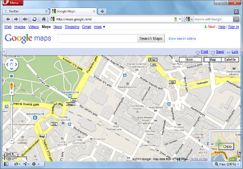
Task: Click the Link link
Action: [x=235, y=52]
